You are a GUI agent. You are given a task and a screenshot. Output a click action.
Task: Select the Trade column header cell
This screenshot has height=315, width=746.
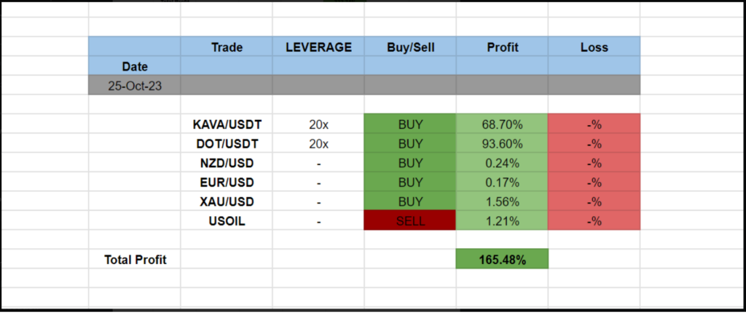click(x=227, y=47)
